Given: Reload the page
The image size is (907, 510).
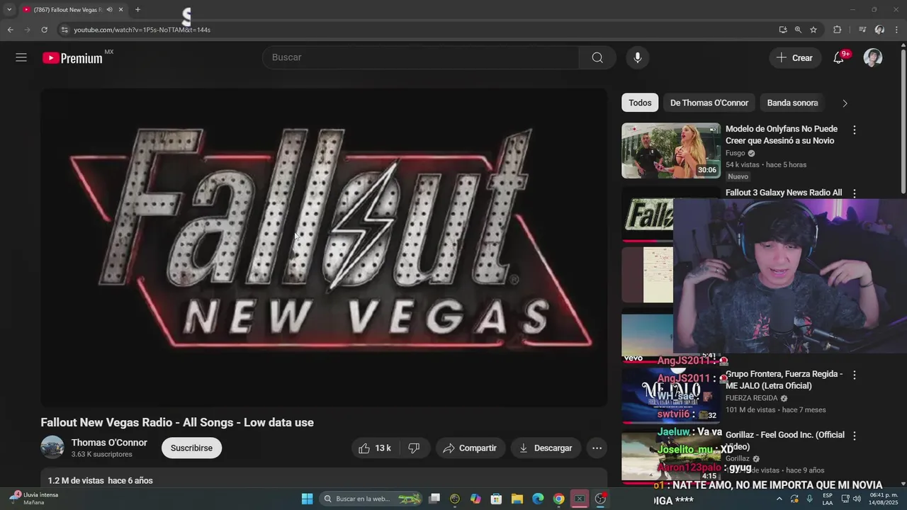Looking at the screenshot, I should point(44,30).
